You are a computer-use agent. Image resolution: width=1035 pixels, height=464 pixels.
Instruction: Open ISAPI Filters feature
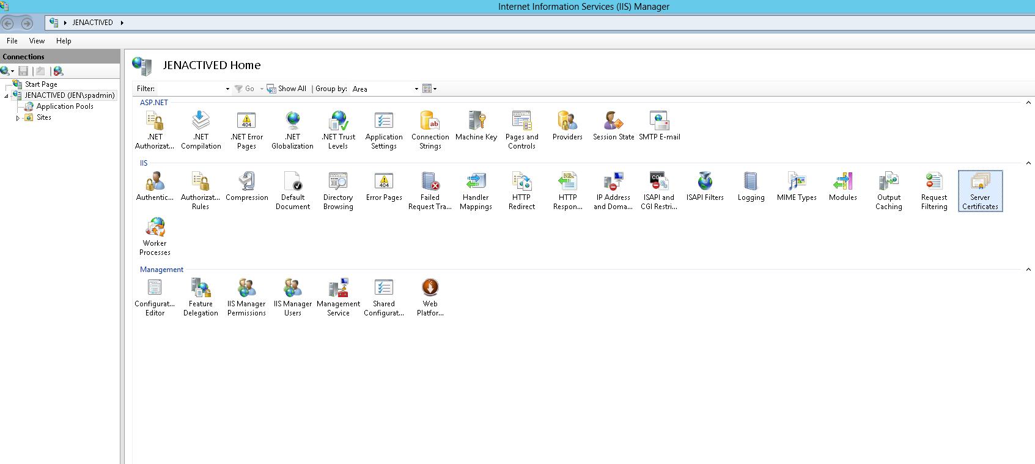click(x=705, y=186)
